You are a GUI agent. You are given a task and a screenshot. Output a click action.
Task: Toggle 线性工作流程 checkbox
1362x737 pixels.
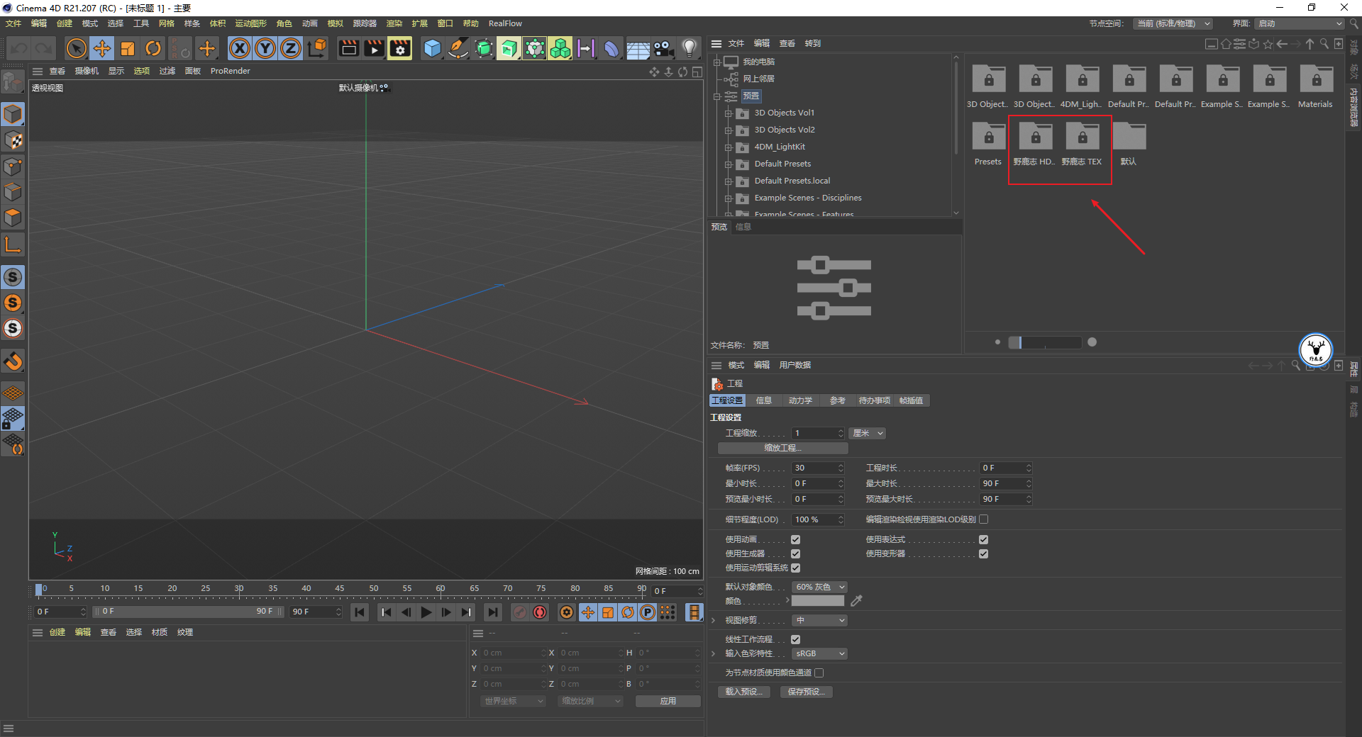pos(796,640)
